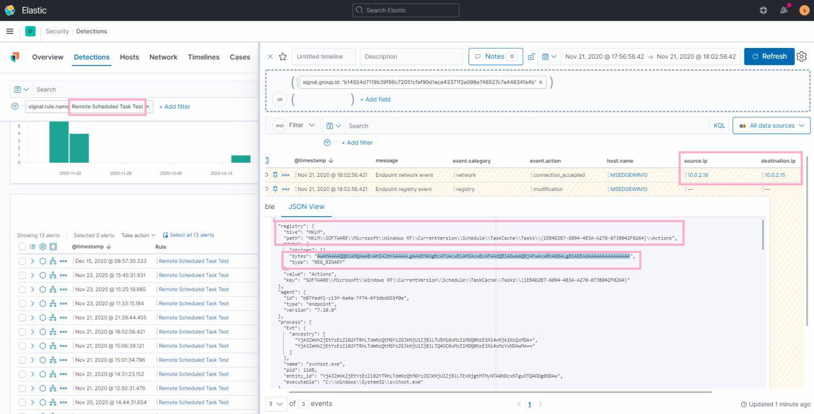Open the user avatar menu
Viewport: 814px width, 414px height.
click(x=805, y=10)
